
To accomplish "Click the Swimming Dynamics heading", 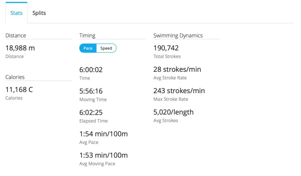I will (x=178, y=35).
